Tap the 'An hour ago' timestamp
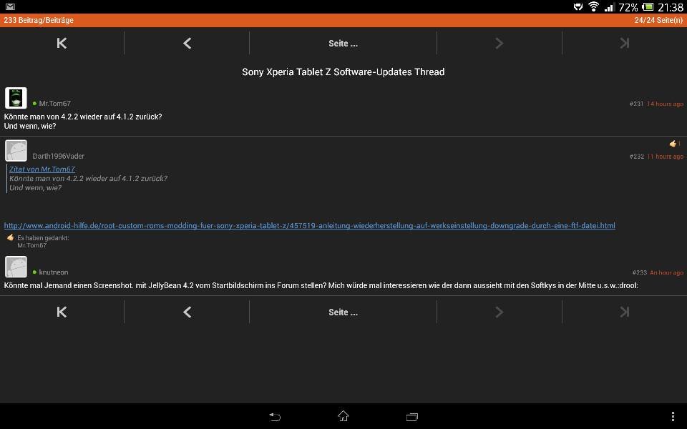The image size is (687, 429). click(666, 272)
